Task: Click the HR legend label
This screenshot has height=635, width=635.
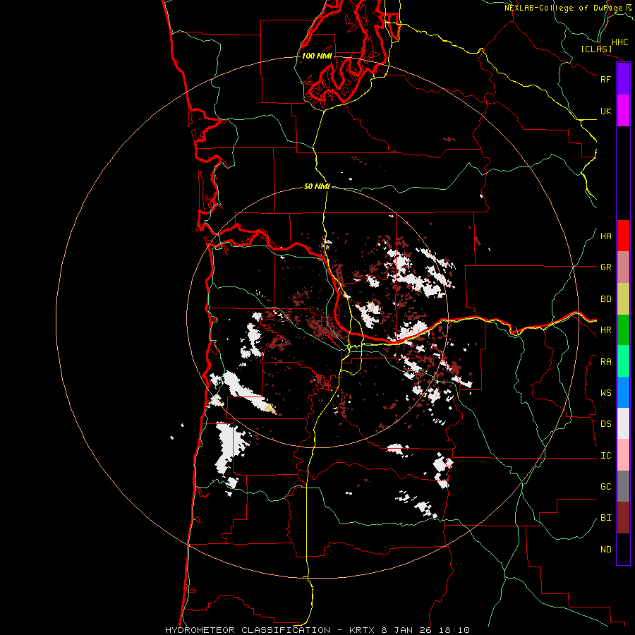Action: (x=605, y=330)
